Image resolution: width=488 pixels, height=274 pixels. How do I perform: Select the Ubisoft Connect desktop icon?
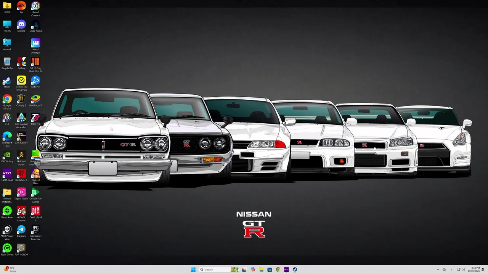click(x=35, y=9)
